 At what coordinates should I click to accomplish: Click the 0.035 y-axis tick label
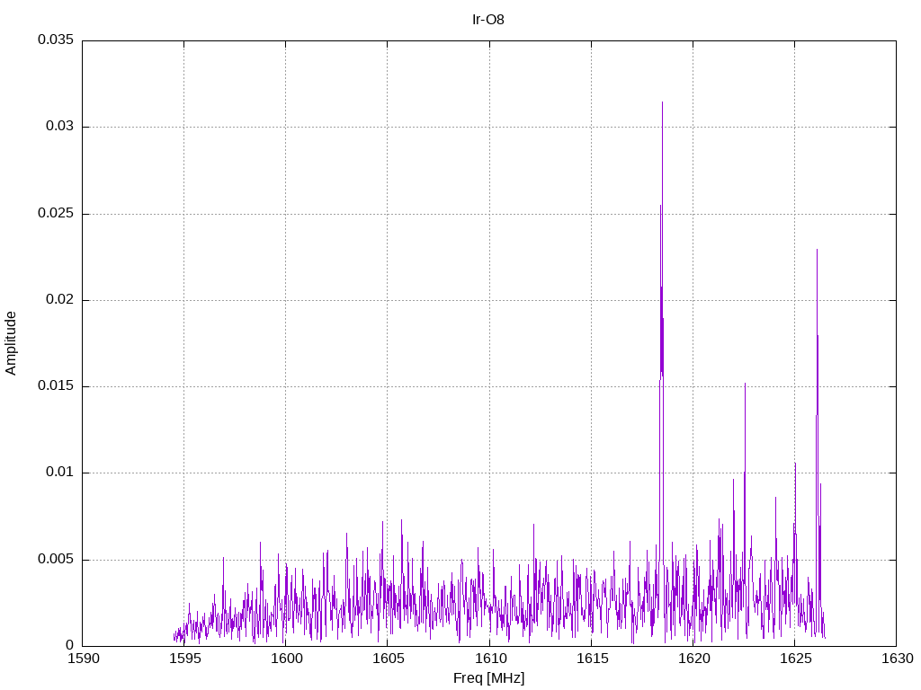coord(55,40)
